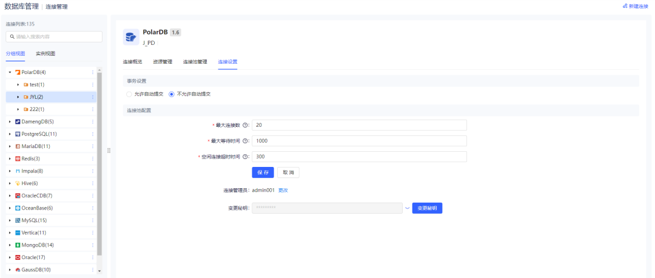Click the DamengDB database icon
The width and height of the screenshot is (655, 278).
(x=18, y=121)
